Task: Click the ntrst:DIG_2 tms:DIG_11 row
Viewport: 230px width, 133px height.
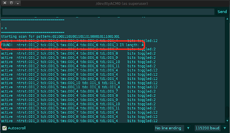Action: click(79, 87)
